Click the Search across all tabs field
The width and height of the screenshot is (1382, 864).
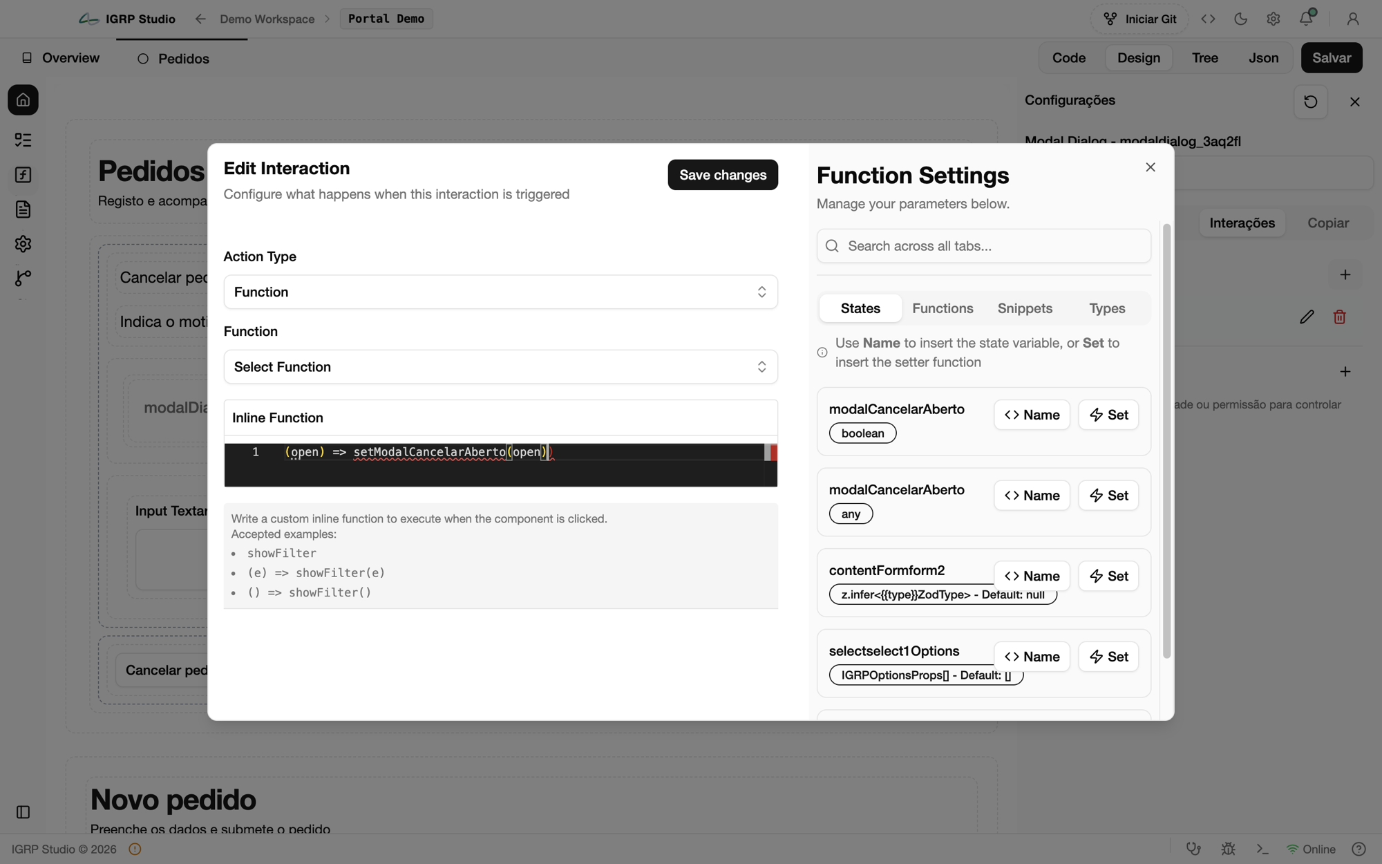[x=983, y=246]
